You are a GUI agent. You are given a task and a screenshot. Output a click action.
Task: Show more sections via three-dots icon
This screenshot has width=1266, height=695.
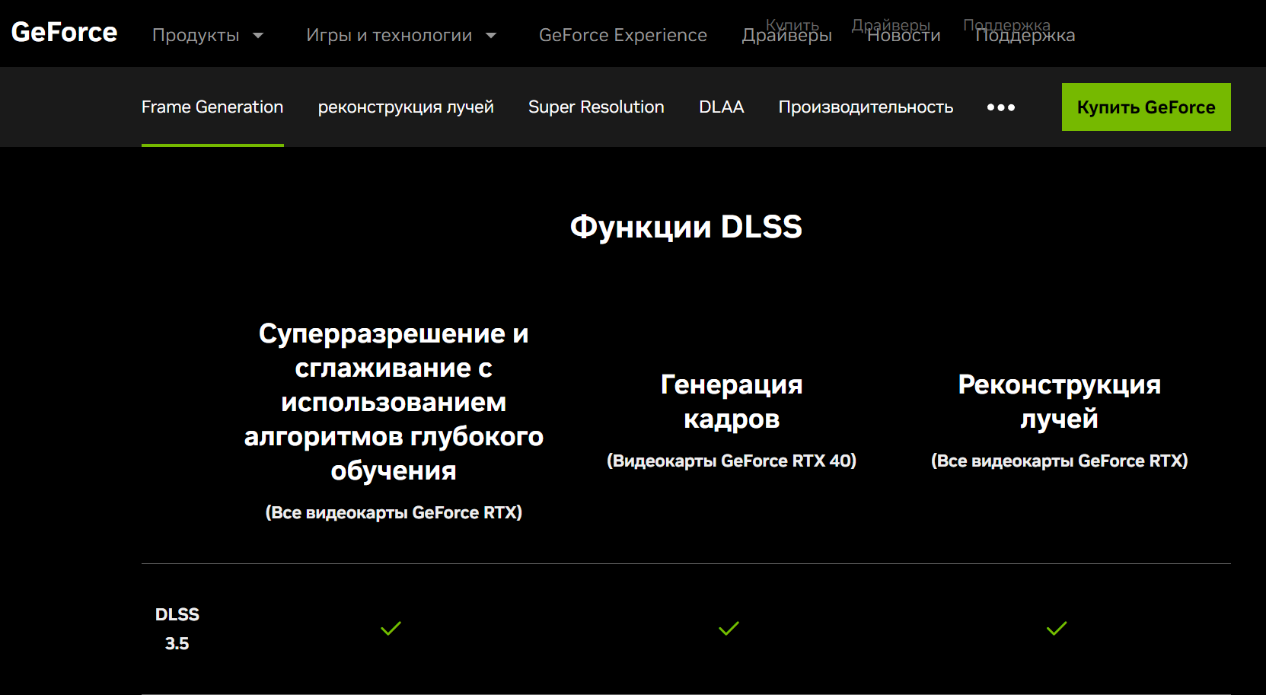(x=1001, y=107)
